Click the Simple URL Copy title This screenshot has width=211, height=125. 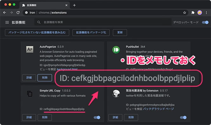point(50,91)
